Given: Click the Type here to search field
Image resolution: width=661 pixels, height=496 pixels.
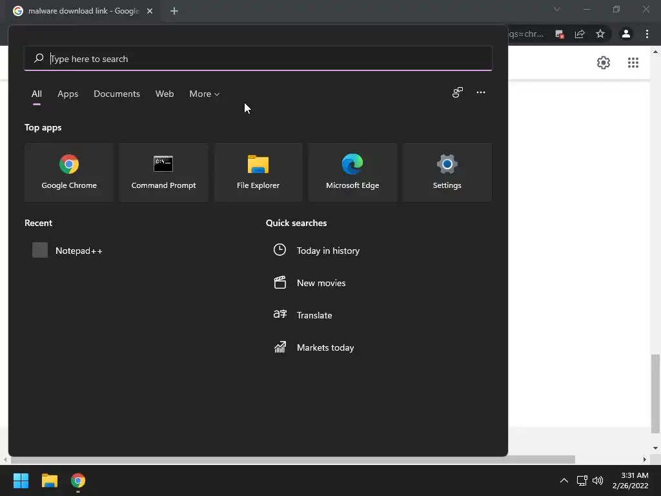Looking at the screenshot, I should tap(258, 59).
